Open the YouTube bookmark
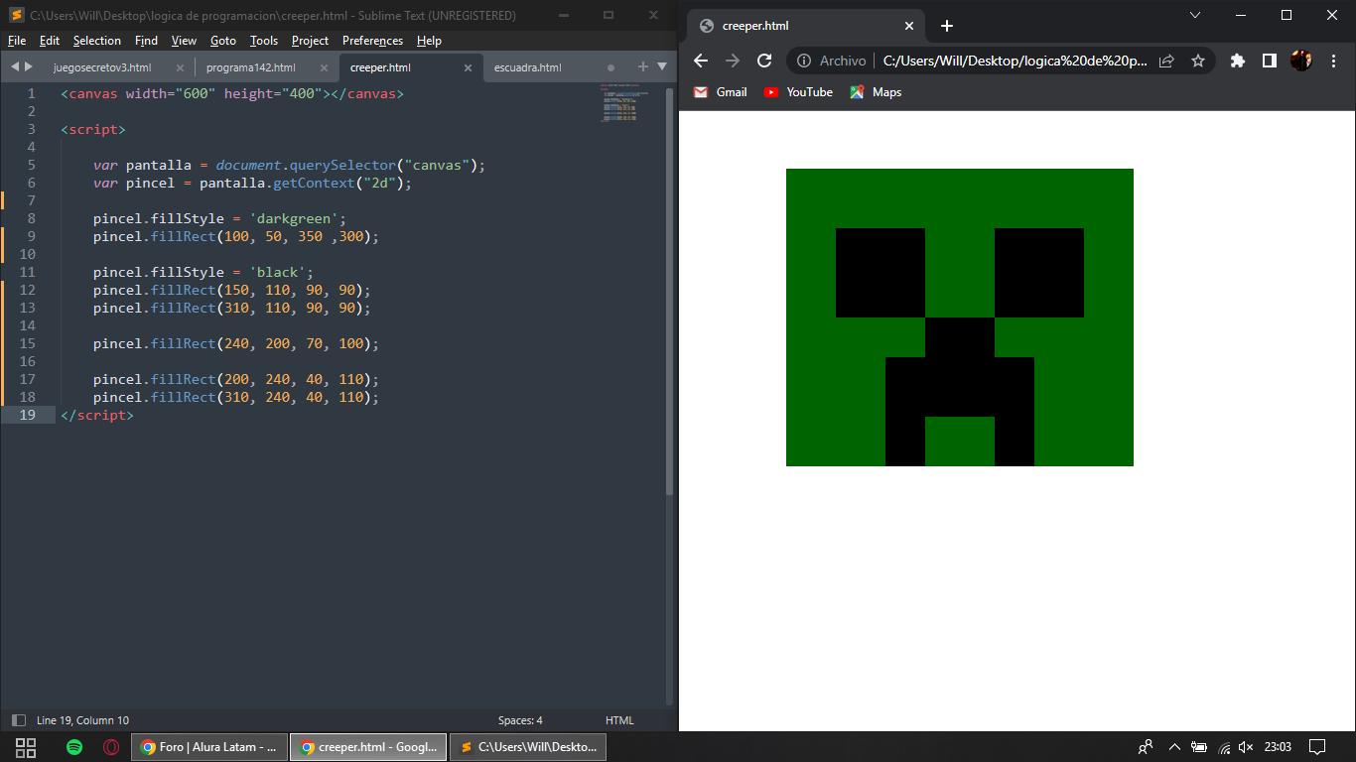Image resolution: width=1356 pixels, height=762 pixels. point(799,92)
